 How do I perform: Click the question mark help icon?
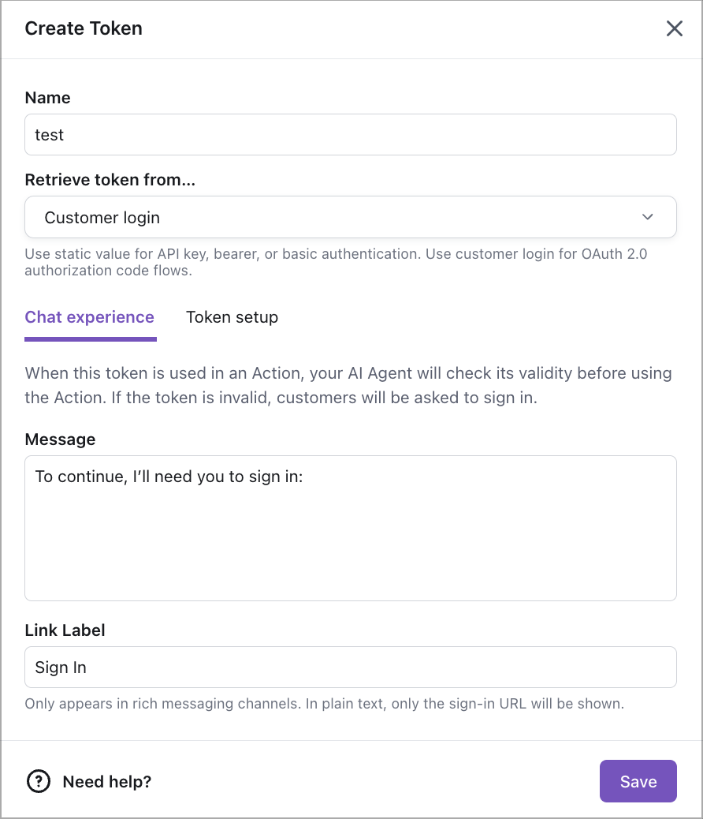(38, 781)
